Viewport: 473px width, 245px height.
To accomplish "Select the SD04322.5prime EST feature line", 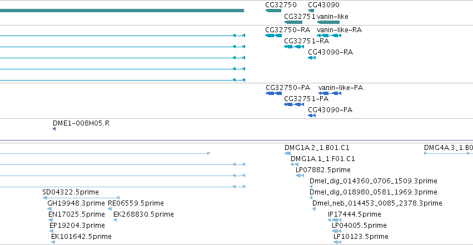I will click(x=81, y=198).
